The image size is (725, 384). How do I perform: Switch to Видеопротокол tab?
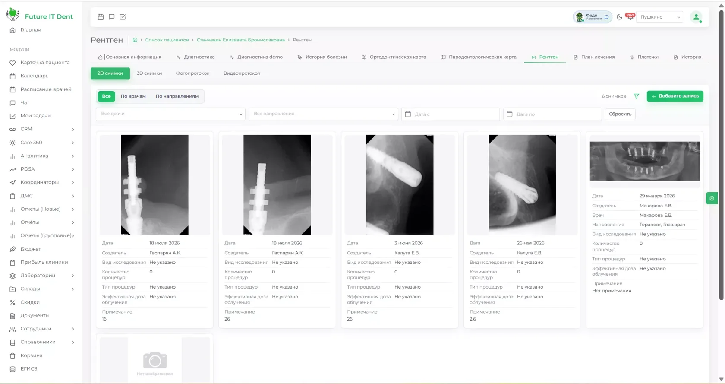242,73
